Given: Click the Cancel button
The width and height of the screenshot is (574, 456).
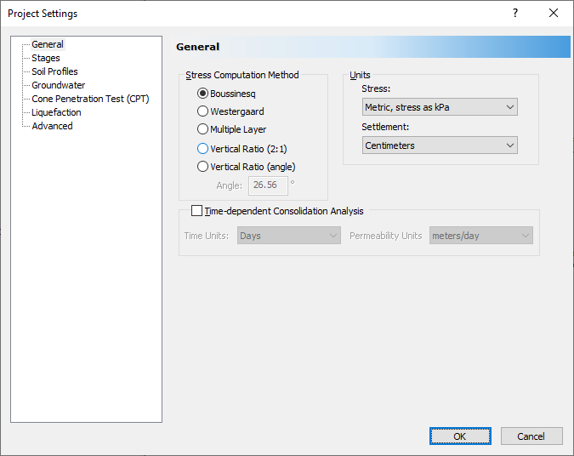Looking at the screenshot, I should click(531, 436).
